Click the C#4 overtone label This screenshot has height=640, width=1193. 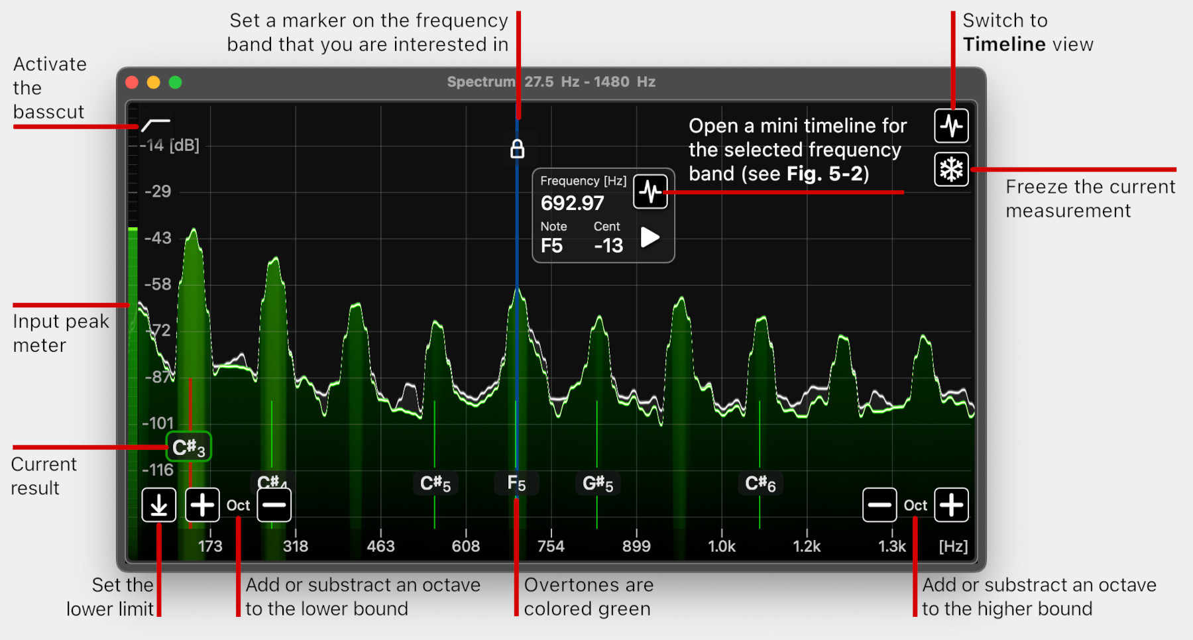coord(272,480)
